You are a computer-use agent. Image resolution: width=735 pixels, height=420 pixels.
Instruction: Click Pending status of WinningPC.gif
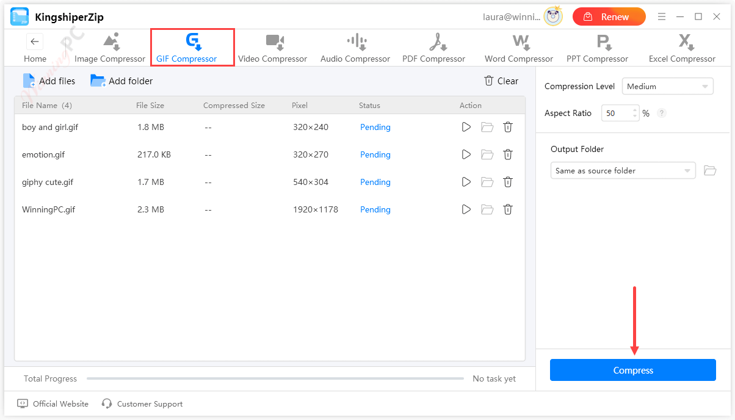tap(375, 209)
